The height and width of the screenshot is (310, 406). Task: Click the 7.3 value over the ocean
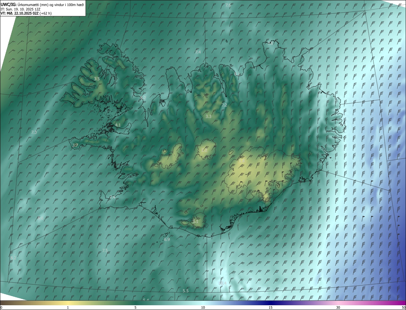point(34,132)
